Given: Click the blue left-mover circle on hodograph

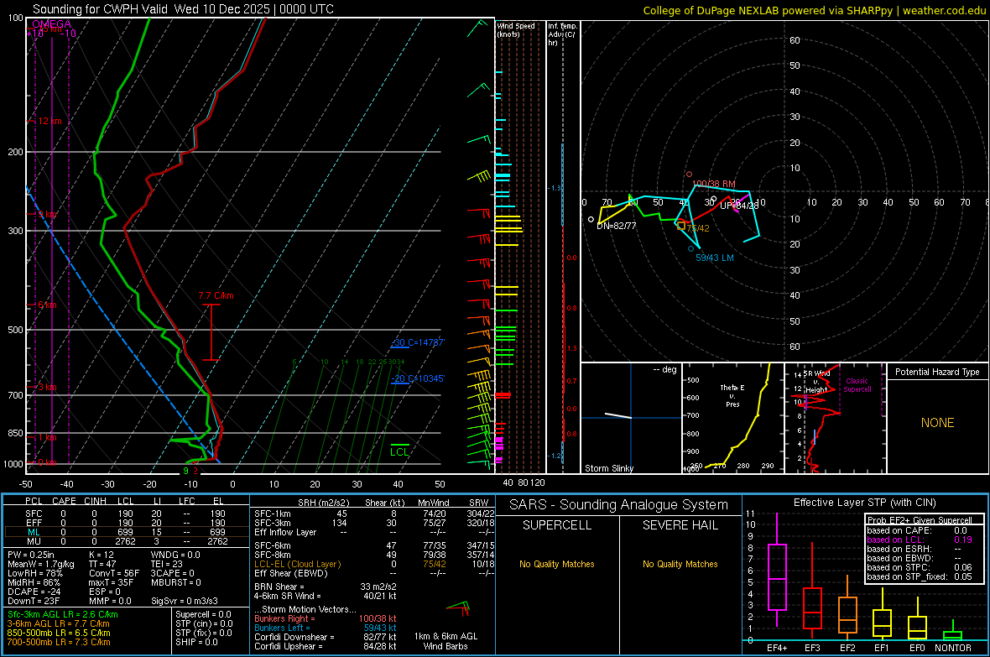Looking at the screenshot, I should (690, 249).
